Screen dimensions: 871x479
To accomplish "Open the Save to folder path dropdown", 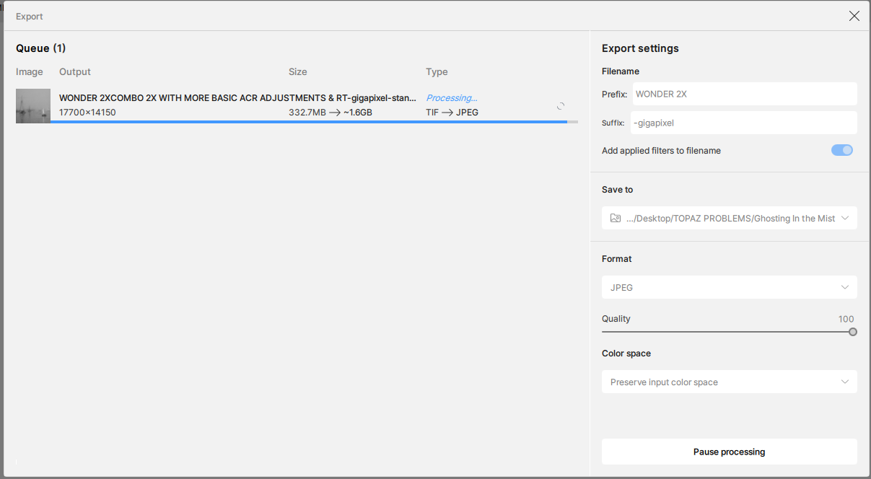I will (729, 218).
